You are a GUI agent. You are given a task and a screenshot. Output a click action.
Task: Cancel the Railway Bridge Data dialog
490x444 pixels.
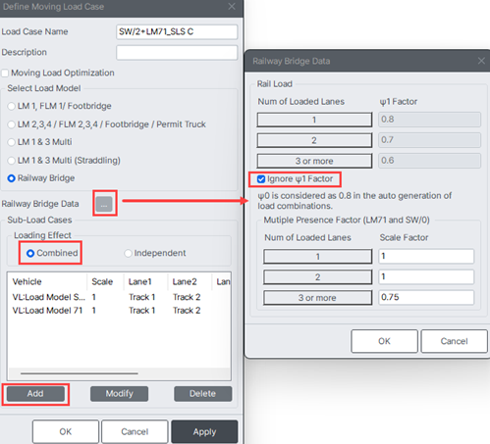click(x=454, y=341)
